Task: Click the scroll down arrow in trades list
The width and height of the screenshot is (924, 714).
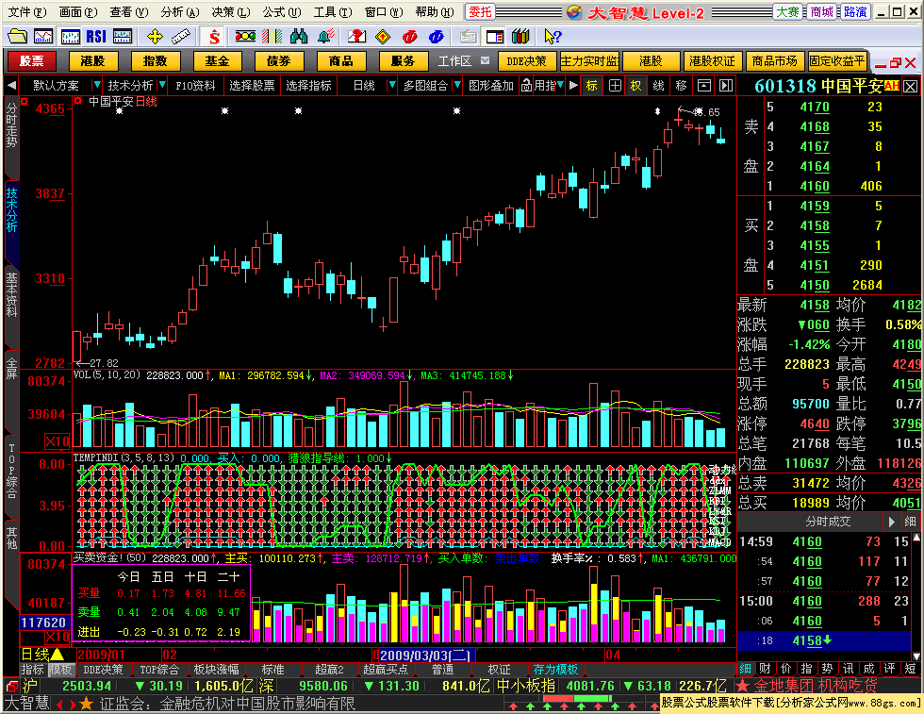Action: tap(916, 656)
